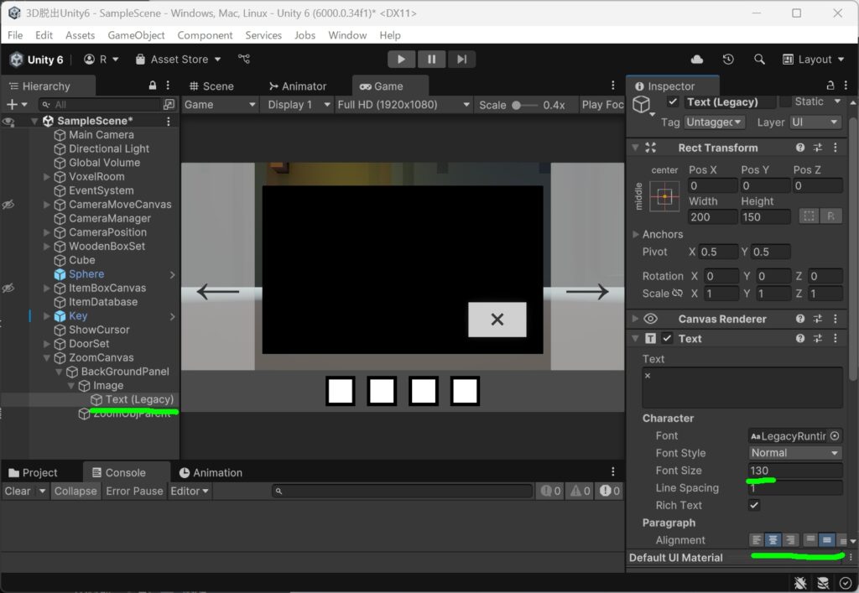
Task: Toggle Text (Legacy) object active checkbox
Action: 674,101
